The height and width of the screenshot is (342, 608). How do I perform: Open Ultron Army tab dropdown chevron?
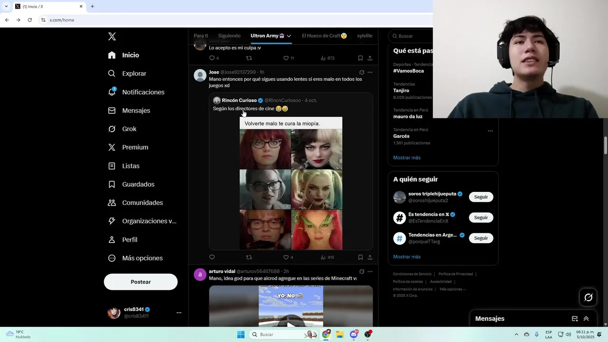coord(289,36)
